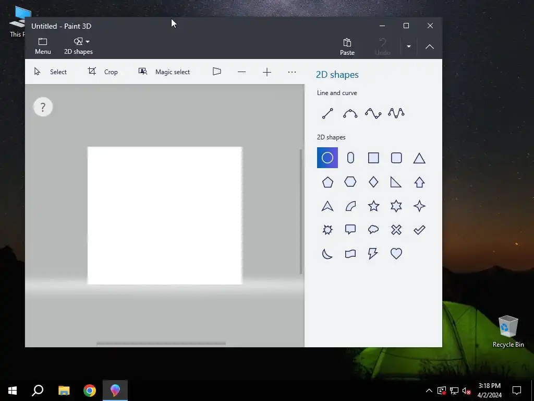Close the Paint 3D window
534x401 pixels.
430,26
